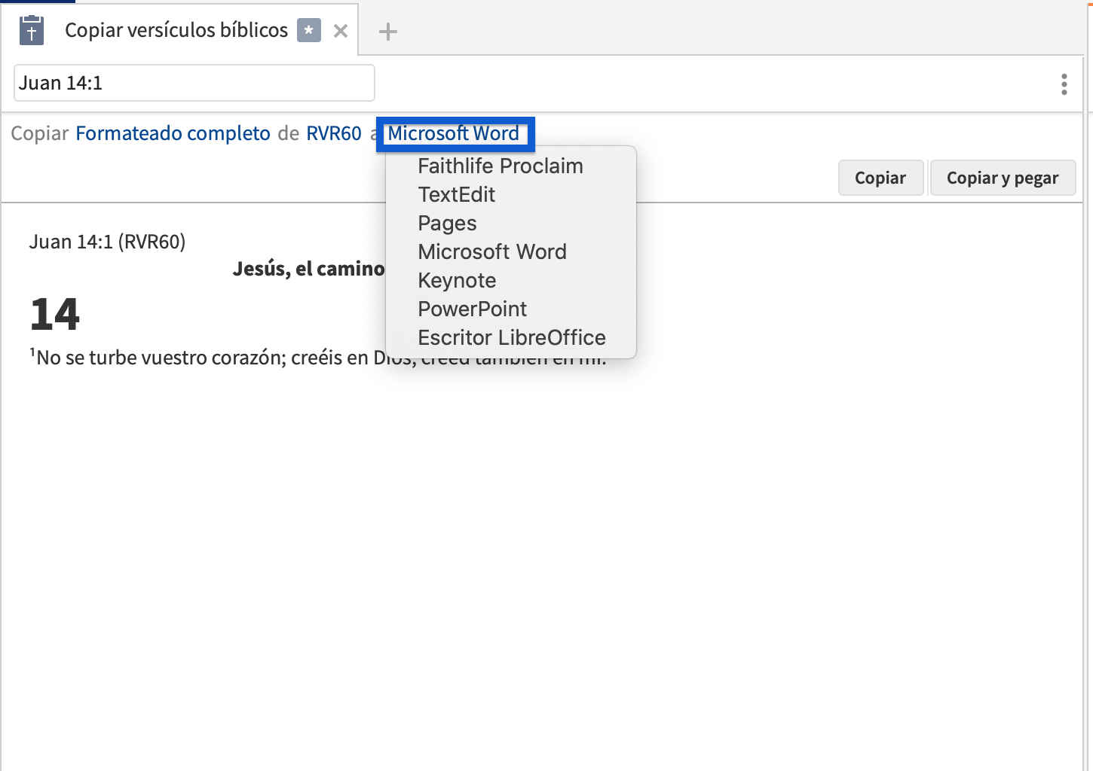Click the Microsoft Word destination link
This screenshot has height=771, width=1093.
(454, 133)
